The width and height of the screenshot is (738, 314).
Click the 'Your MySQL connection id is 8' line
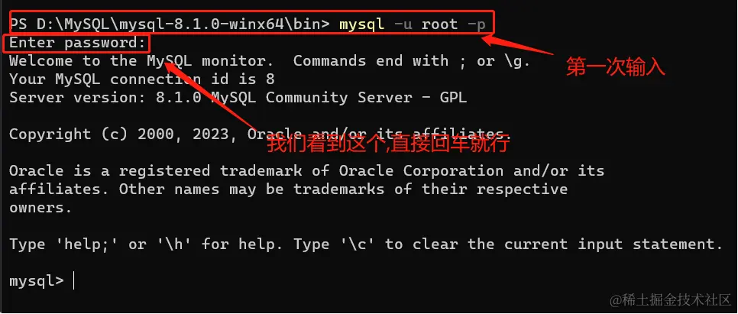click(141, 79)
